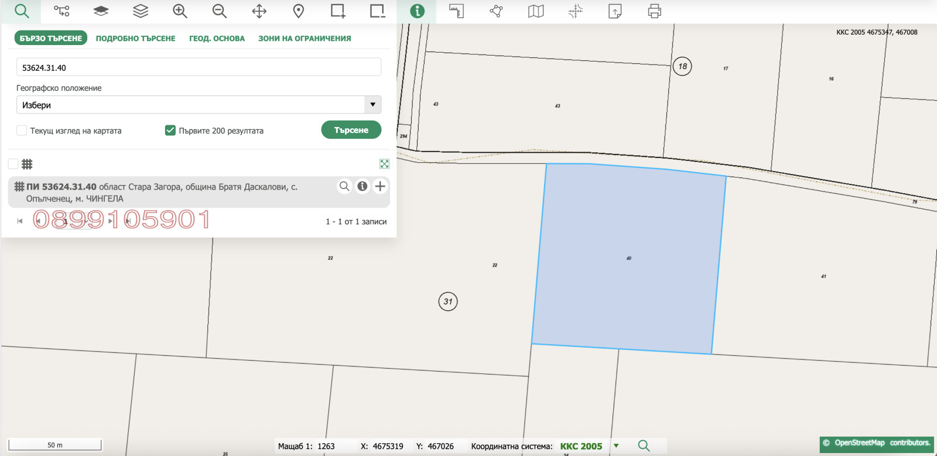Click the search field containing 53624.31.40

pyautogui.click(x=199, y=67)
